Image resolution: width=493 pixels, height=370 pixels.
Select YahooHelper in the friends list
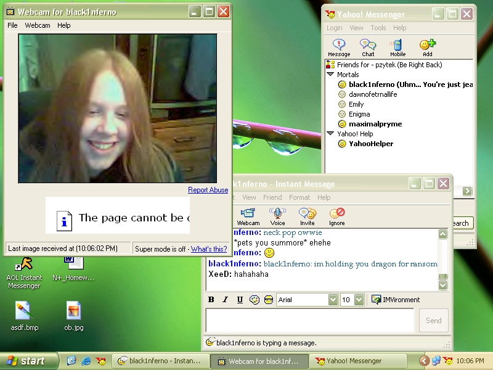[x=365, y=144]
